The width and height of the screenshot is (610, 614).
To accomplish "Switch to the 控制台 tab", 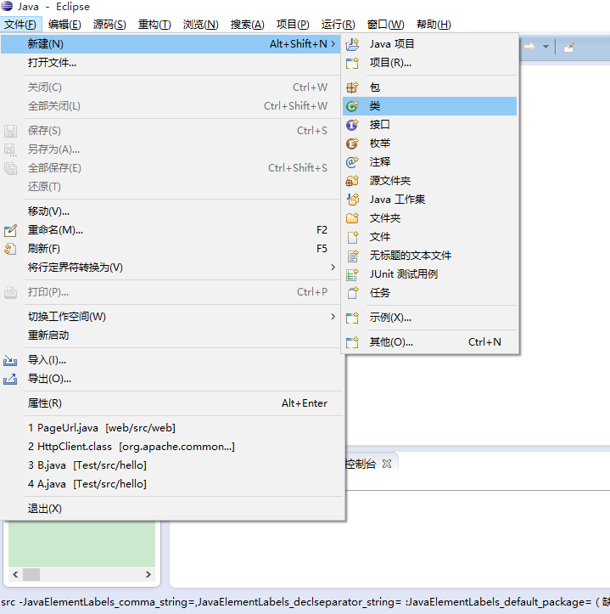I will 361,464.
